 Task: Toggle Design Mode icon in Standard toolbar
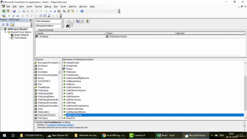[x=59, y=11]
